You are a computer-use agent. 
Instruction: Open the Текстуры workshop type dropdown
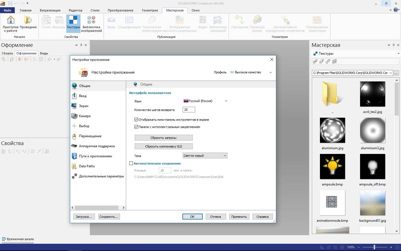[398, 54]
